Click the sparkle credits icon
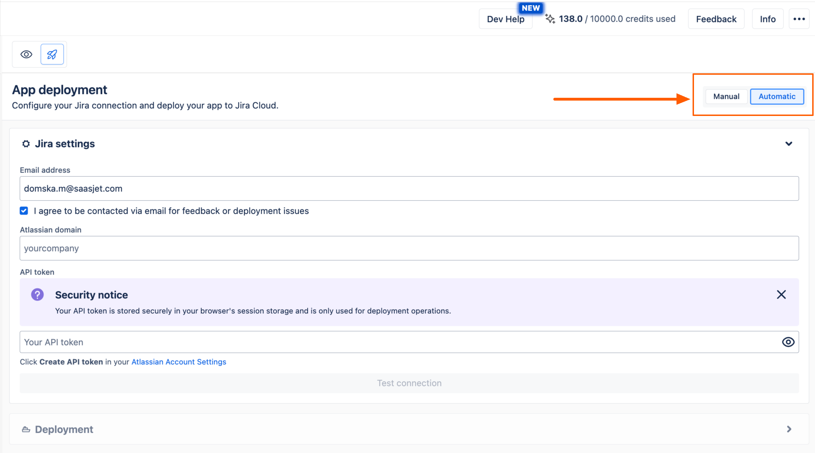 click(550, 19)
